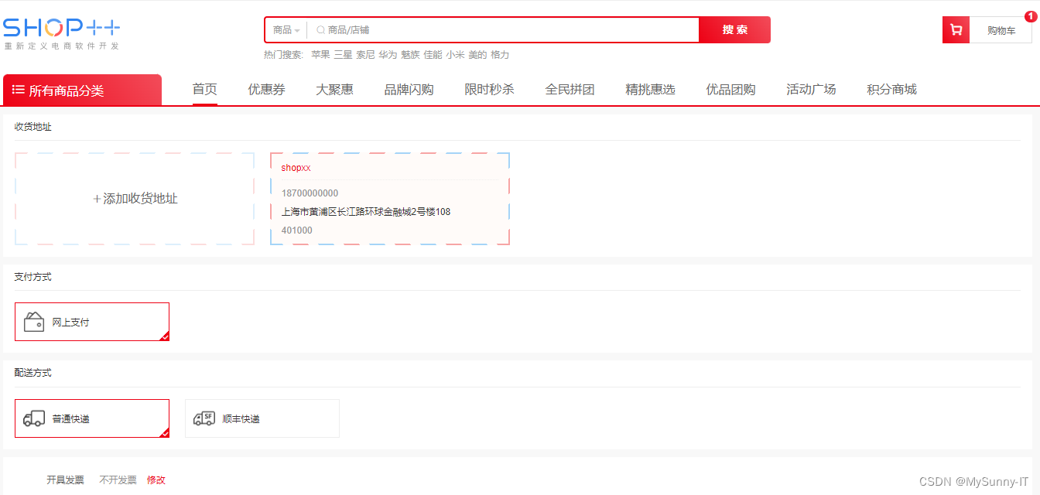Click the 支付方式 section heading
The height and width of the screenshot is (495, 1040).
32,277
